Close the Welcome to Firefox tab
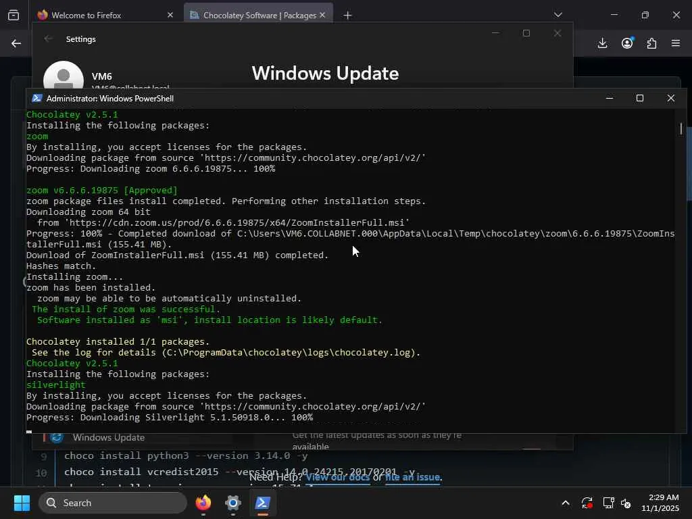The image size is (692, 519). (170, 15)
